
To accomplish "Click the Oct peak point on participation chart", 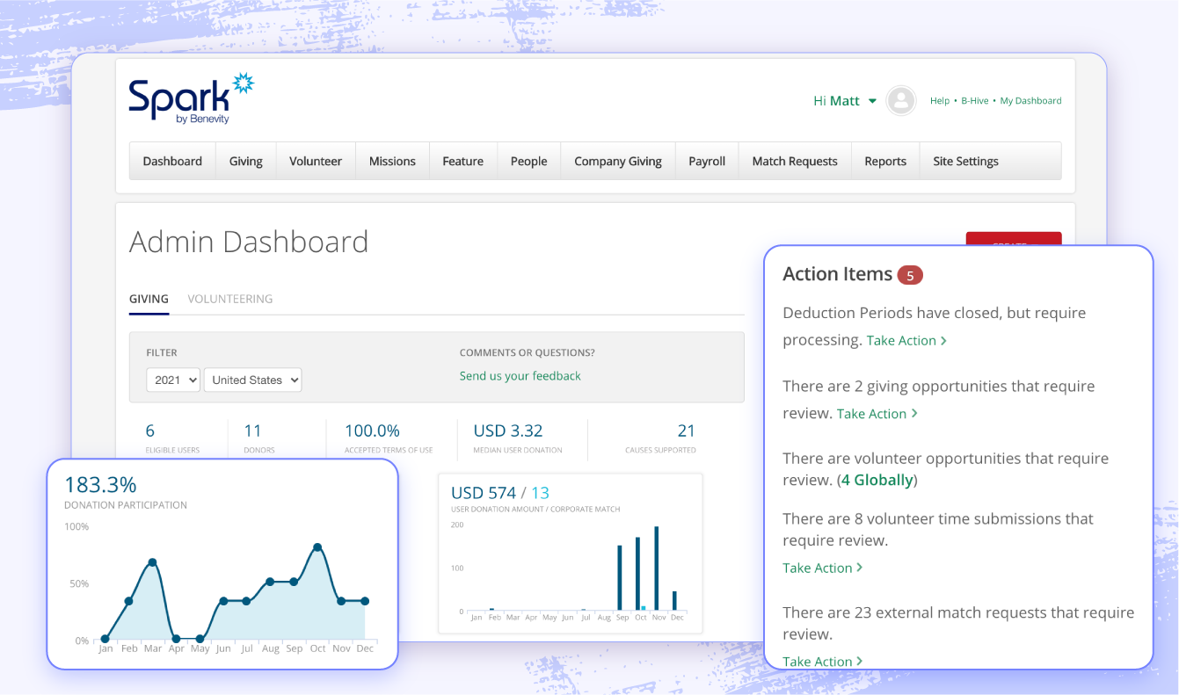I will tap(317, 547).
